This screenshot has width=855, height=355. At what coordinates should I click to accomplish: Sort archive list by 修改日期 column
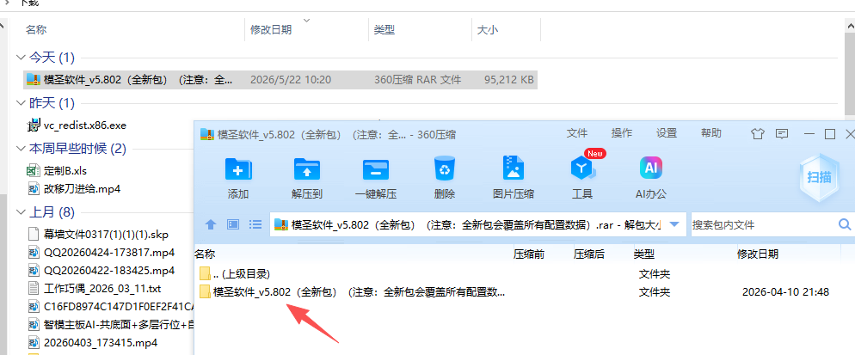(x=758, y=254)
